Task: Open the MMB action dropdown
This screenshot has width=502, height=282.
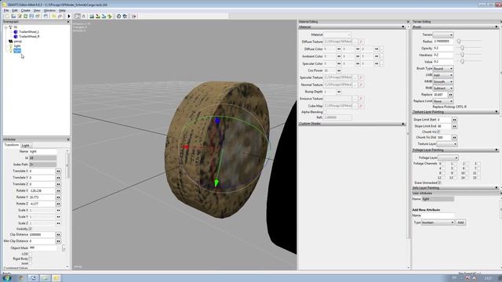Action: click(x=443, y=81)
